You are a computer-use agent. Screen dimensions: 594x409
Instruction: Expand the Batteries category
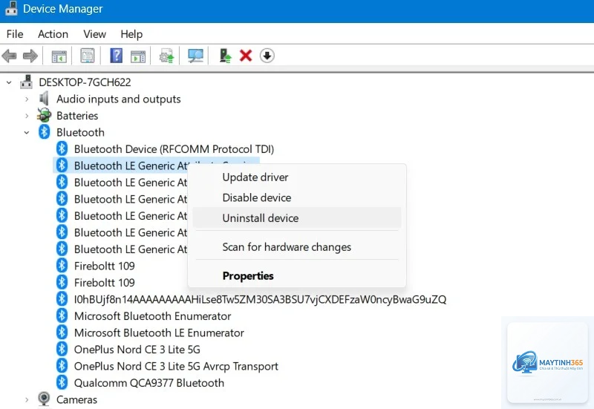27,116
